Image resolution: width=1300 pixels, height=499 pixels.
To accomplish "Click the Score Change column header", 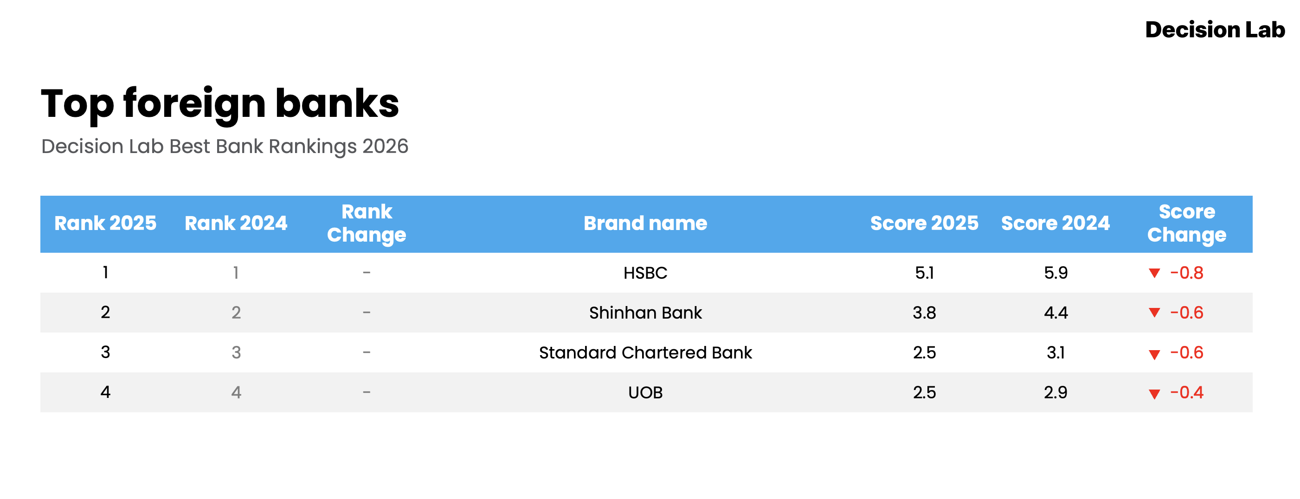I will (x=1186, y=224).
